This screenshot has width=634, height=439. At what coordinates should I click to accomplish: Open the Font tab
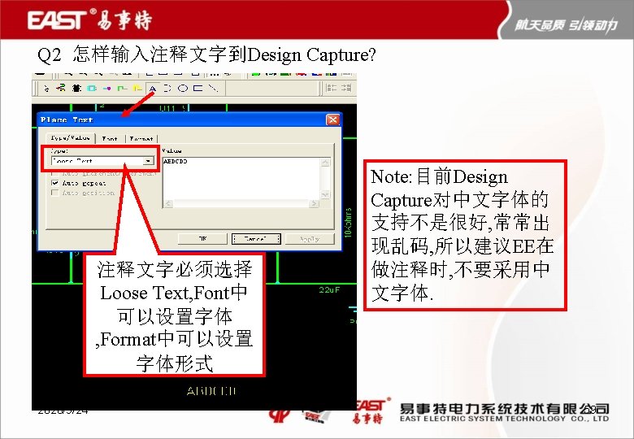[110, 139]
